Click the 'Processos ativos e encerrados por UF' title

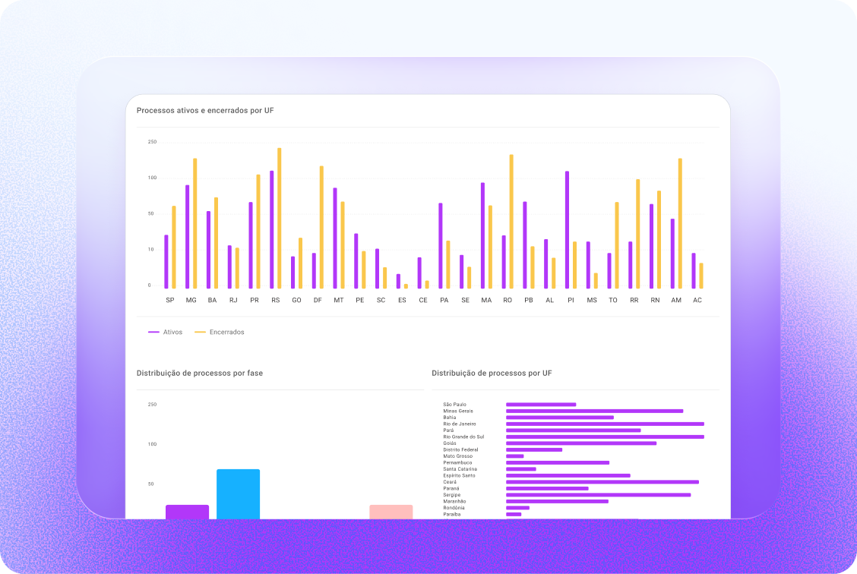coord(204,110)
